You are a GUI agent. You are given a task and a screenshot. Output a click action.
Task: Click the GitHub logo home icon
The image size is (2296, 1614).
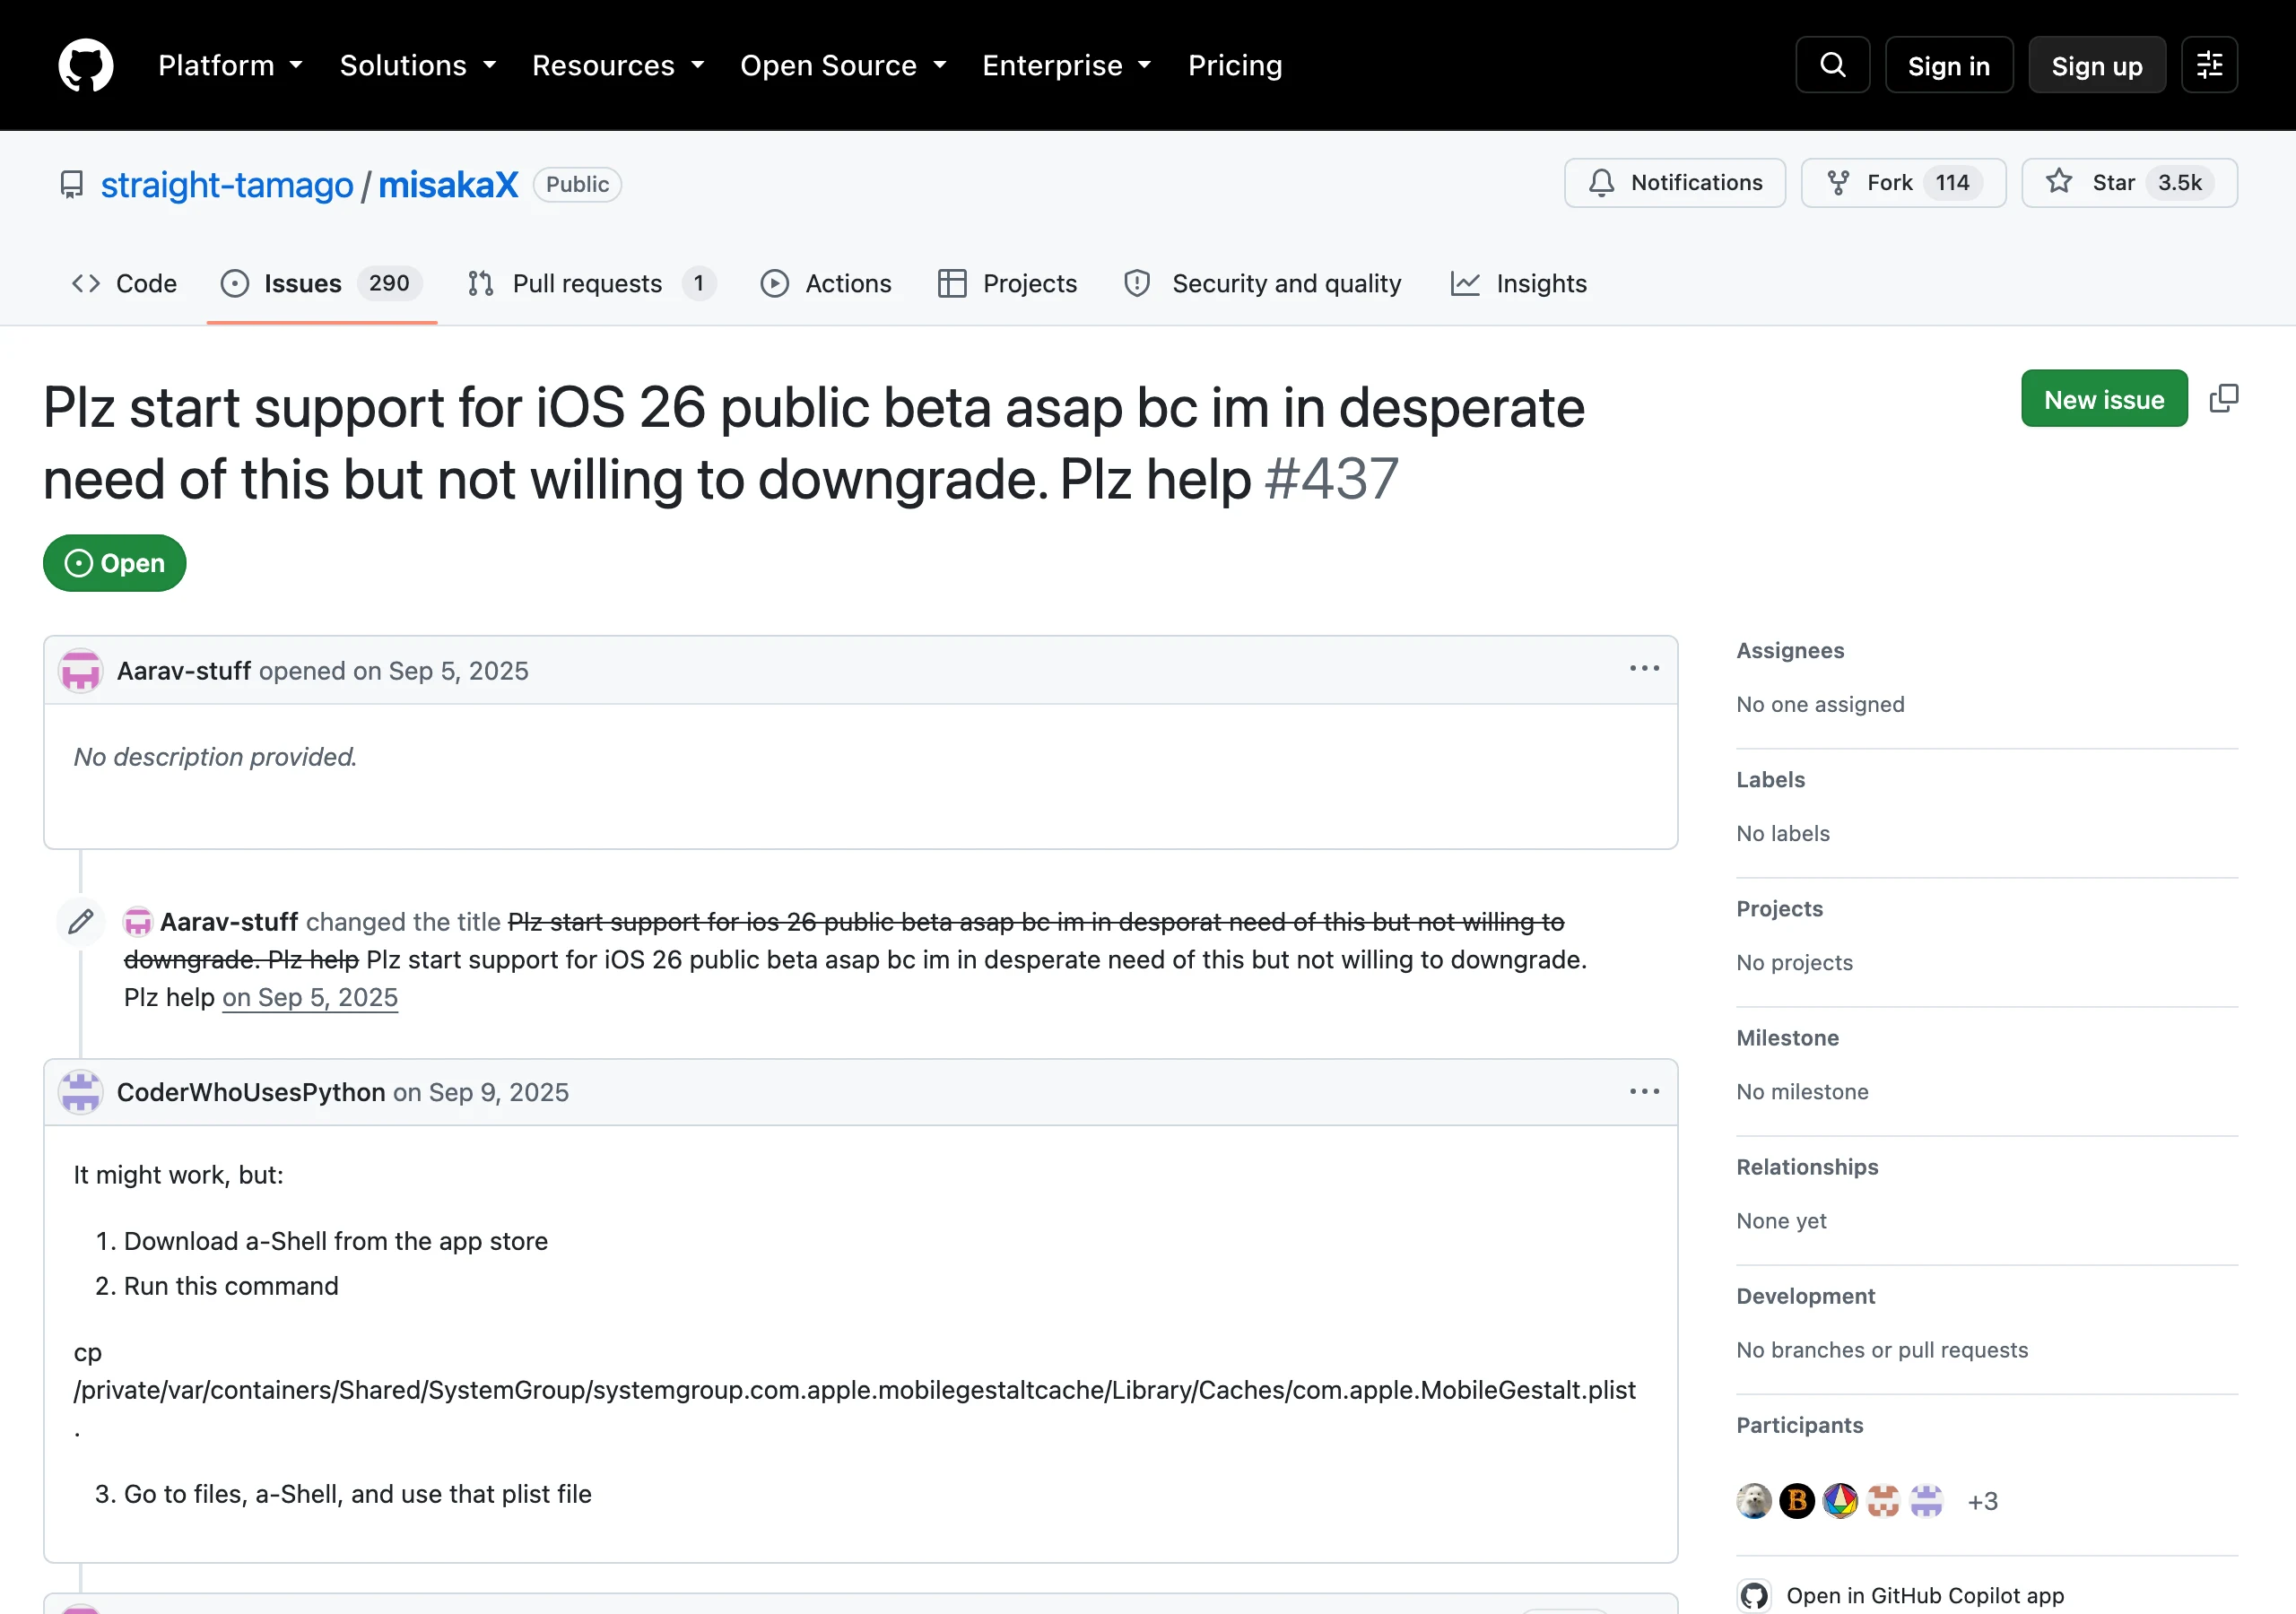86,65
